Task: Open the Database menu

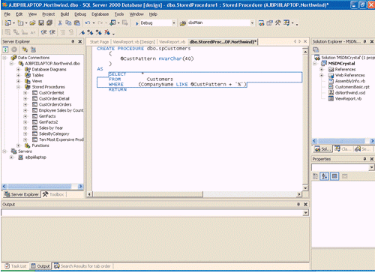Action: (100, 14)
